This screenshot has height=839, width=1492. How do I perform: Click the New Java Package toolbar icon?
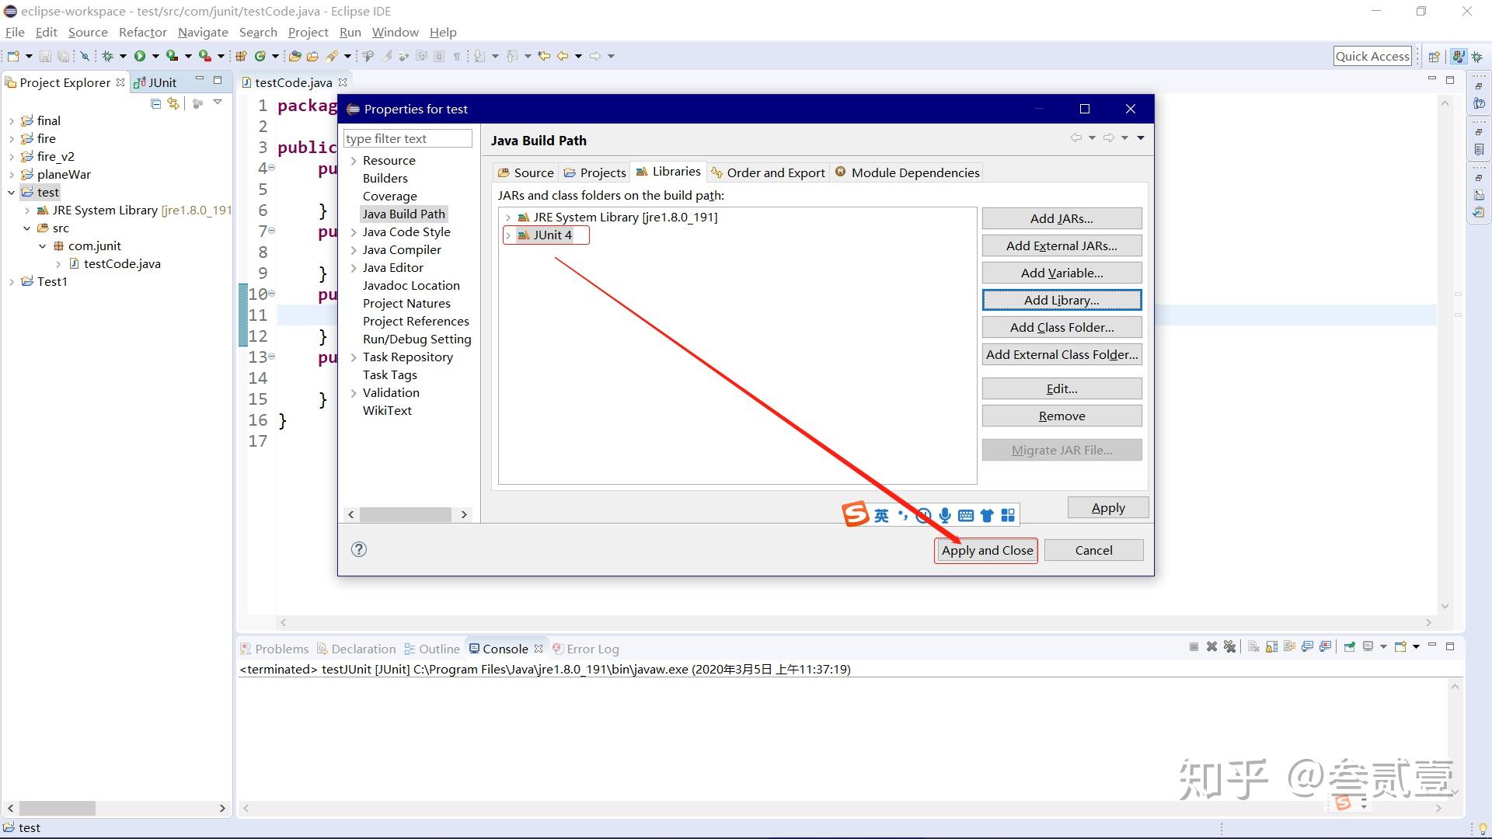(x=241, y=56)
